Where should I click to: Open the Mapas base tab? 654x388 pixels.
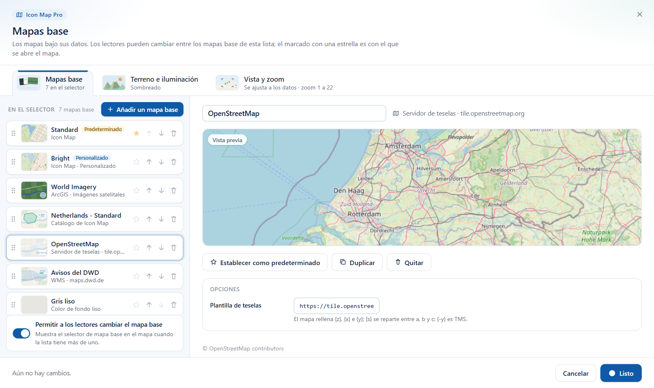[x=53, y=83]
